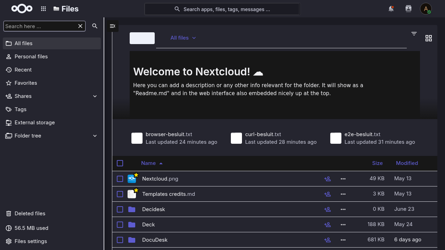Sort files by Modified column

tap(407, 163)
